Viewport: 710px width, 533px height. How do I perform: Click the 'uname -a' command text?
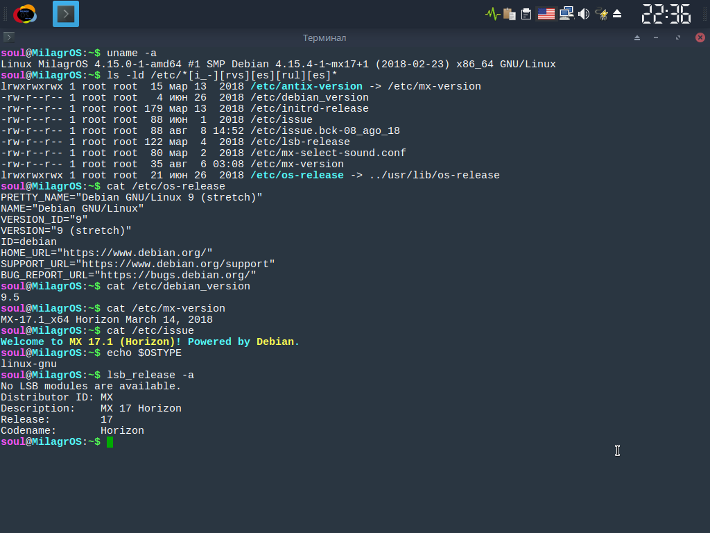point(132,53)
